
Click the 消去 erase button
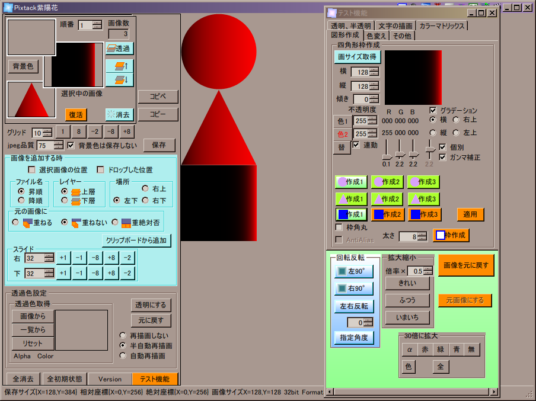[x=119, y=114]
